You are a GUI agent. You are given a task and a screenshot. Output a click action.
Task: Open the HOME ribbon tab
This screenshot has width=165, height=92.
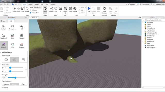click(x=24, y=4)
